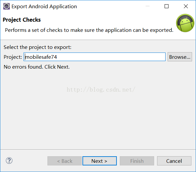Minimize the export dialog window
This screenshot has height=172, width=196.
(148, 6)
